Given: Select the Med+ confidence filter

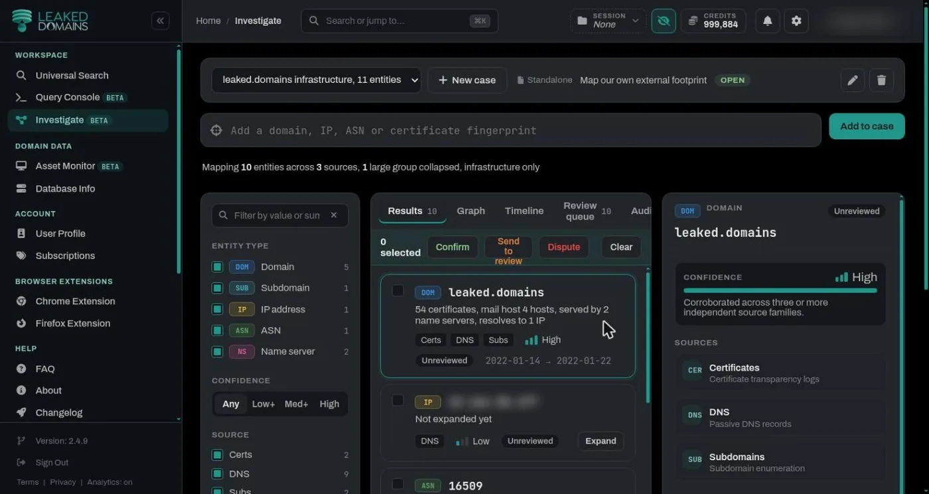Looking at the screenshot, I should [296, 404].
